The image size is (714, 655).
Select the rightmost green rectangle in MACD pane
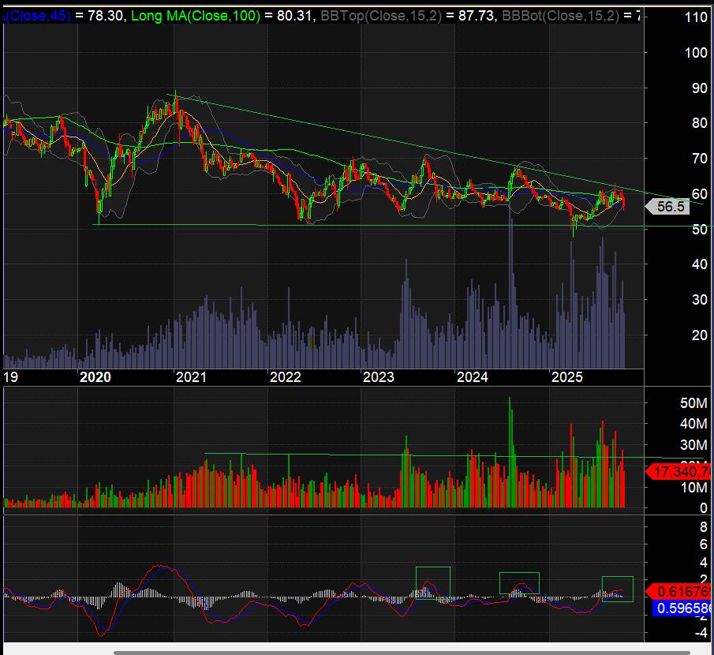pyautogui.click(x=617, y=589)
